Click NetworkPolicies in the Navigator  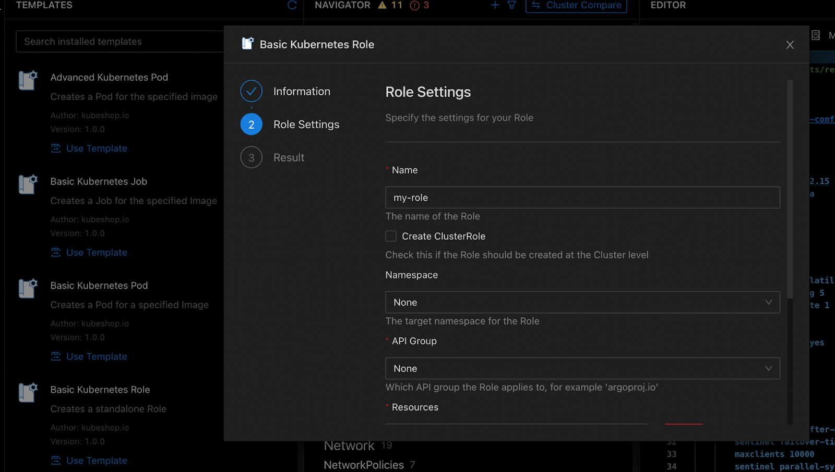point(364,465)
